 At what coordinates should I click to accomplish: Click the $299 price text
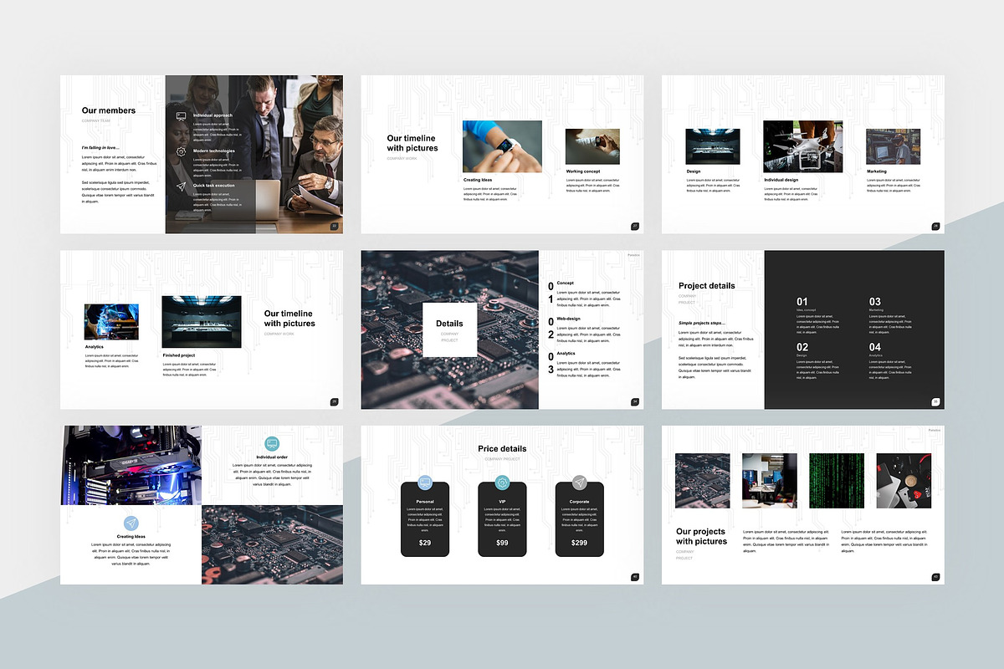point(579,544)
